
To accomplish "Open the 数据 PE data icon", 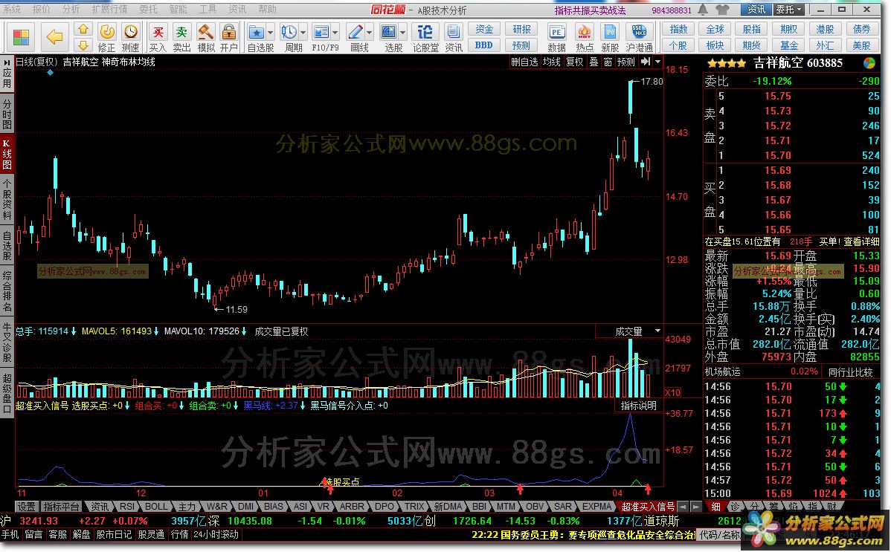I will pos(557,32).
